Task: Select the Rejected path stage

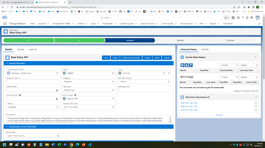Action: [180, 41]
